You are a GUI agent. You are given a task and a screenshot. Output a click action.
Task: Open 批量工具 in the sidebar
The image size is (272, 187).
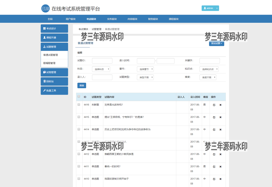click(54, 91)
